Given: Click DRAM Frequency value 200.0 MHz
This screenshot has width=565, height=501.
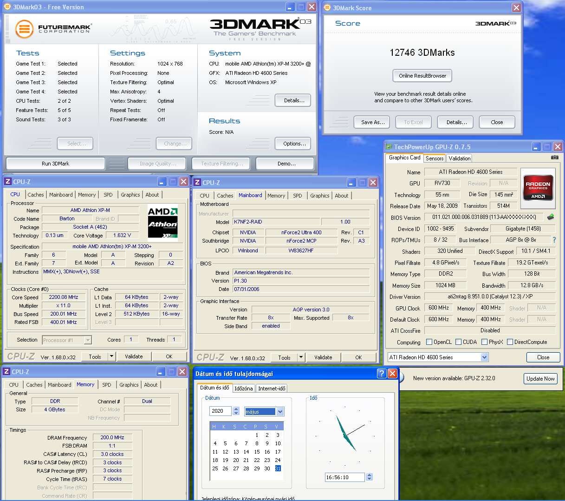Looking at the screenshot, I should [112, 437].
